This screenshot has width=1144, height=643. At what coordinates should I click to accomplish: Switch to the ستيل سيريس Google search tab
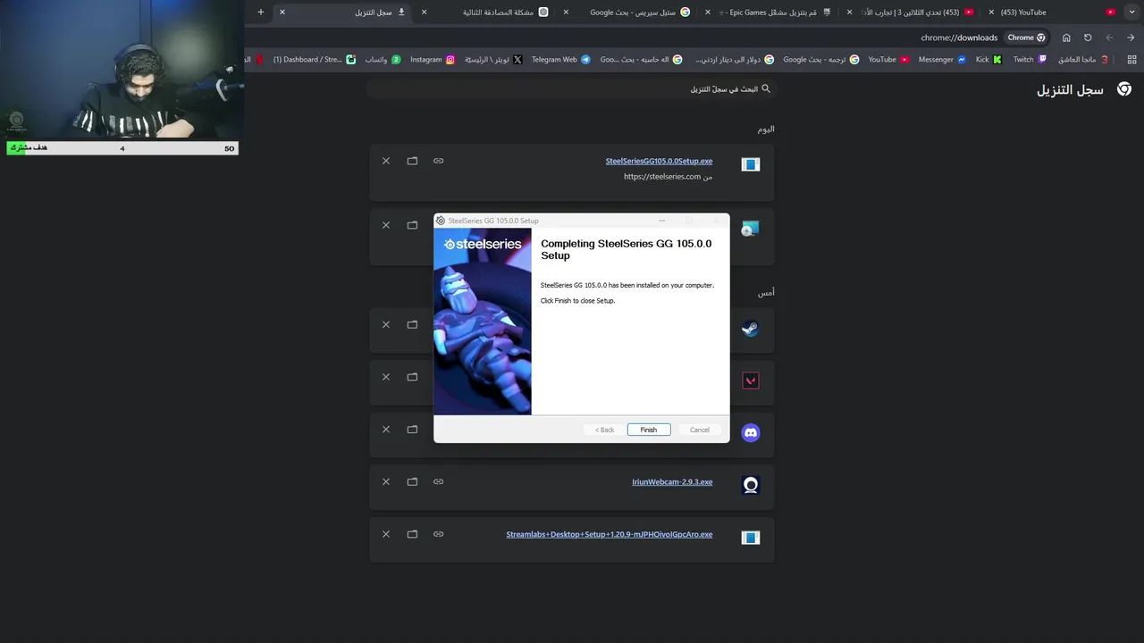click(629, 13)
